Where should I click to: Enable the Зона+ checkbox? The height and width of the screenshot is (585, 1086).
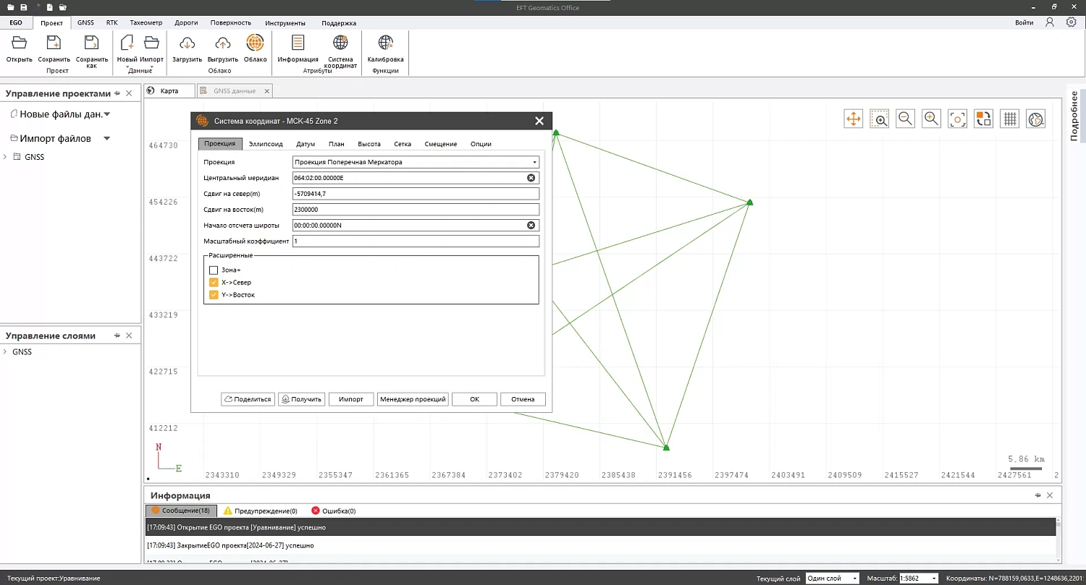click(214, 270)
